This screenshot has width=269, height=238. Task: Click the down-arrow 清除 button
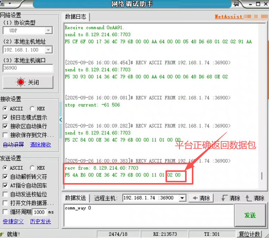coord(231,198)
